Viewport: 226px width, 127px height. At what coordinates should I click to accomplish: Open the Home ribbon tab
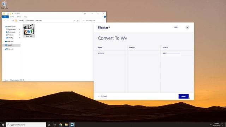pos(12,17)
